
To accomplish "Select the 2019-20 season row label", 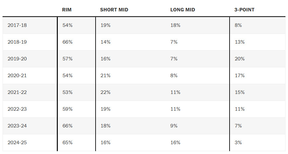I will 17,59.
